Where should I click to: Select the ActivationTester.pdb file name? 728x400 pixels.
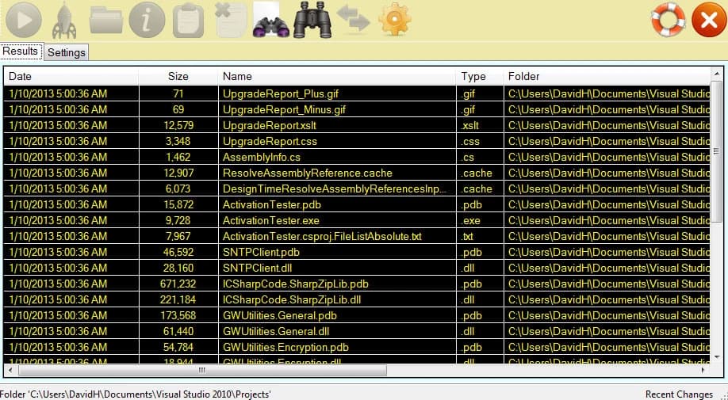[271, 204]
